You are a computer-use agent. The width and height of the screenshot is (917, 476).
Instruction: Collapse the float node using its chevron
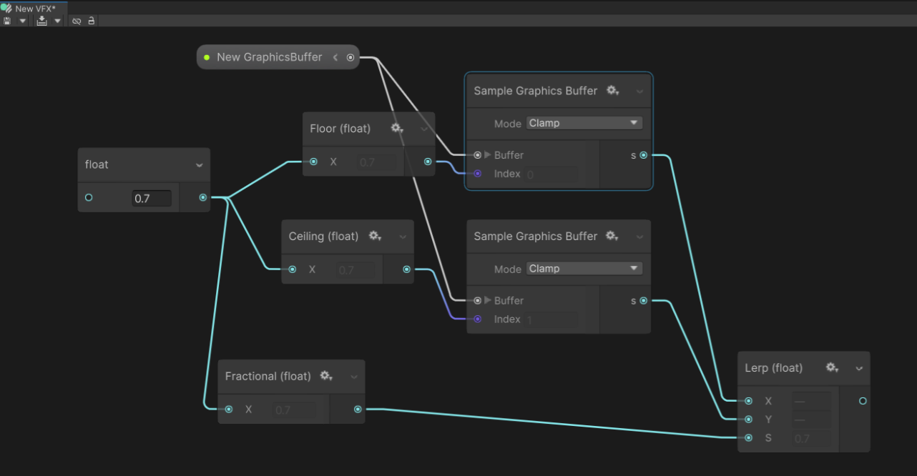(199, 165)
